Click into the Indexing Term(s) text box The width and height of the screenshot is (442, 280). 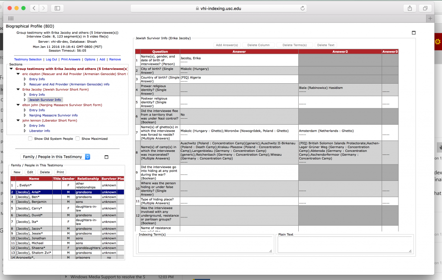point(205,244)
